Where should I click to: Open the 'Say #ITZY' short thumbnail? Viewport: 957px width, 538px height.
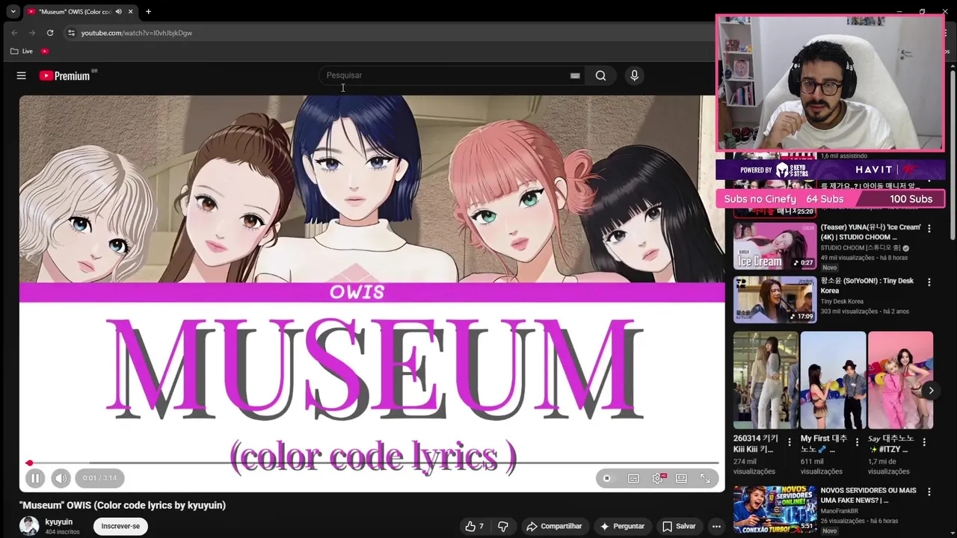click(x=900, y=380)
